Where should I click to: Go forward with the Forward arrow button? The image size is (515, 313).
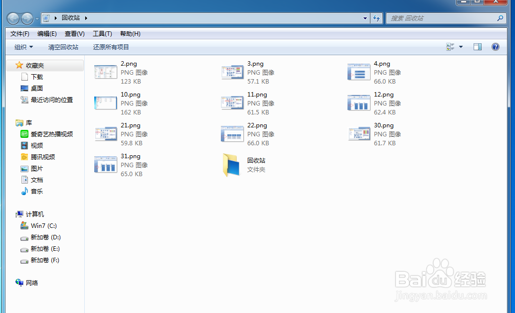coord(27,18)
